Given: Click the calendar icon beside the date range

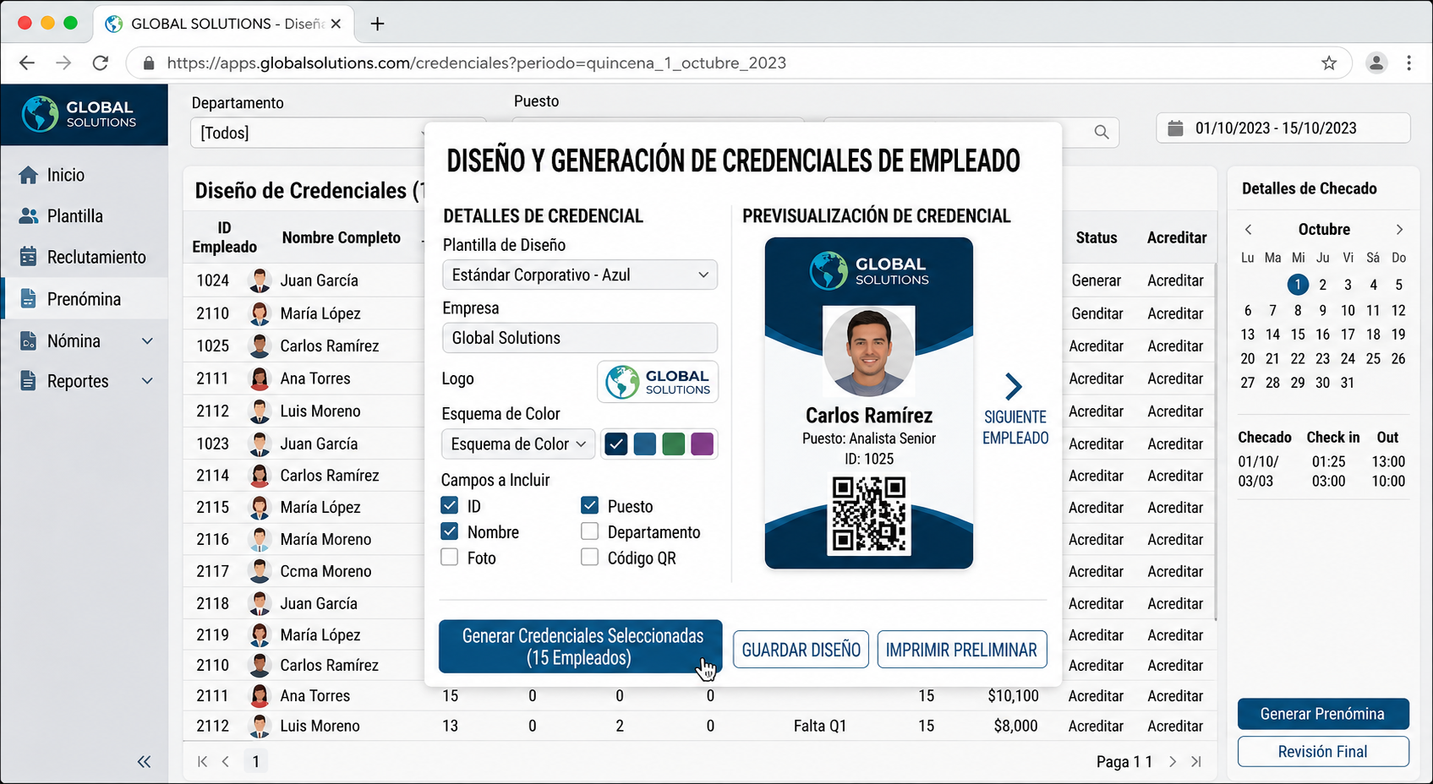Looking at the screenshot, I should [x=1175, y=128].
